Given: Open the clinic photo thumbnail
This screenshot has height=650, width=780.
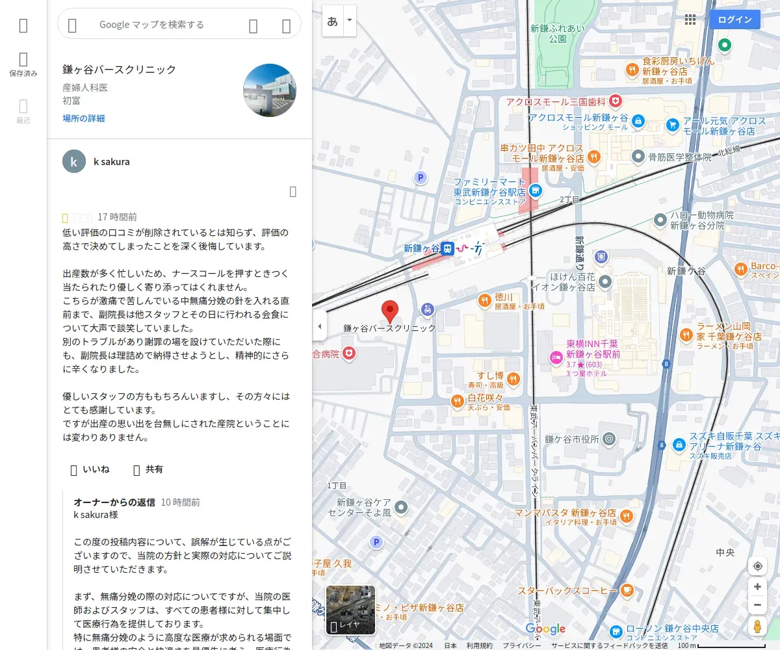Looking at the screenshot, I should click(270, 90).
